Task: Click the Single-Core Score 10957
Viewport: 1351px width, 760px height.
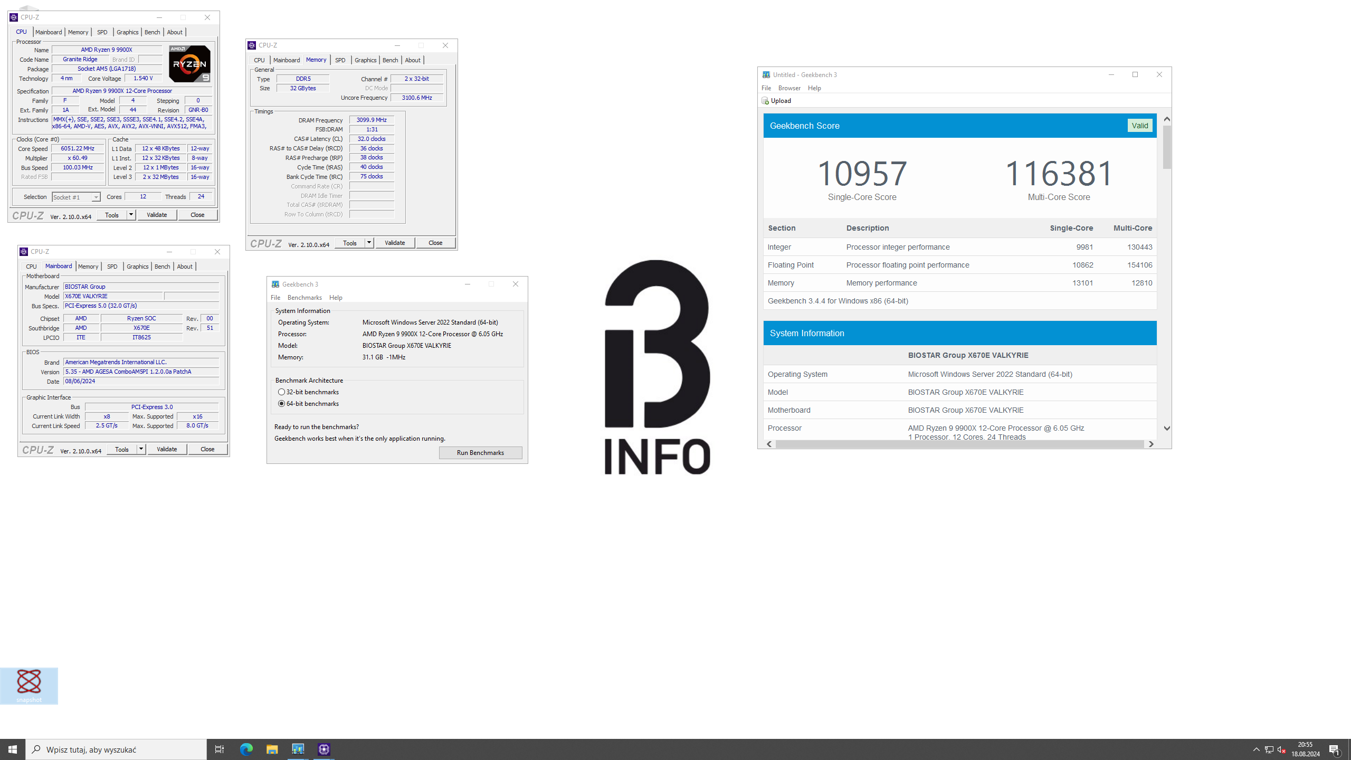Action: [x=862, y=174]
